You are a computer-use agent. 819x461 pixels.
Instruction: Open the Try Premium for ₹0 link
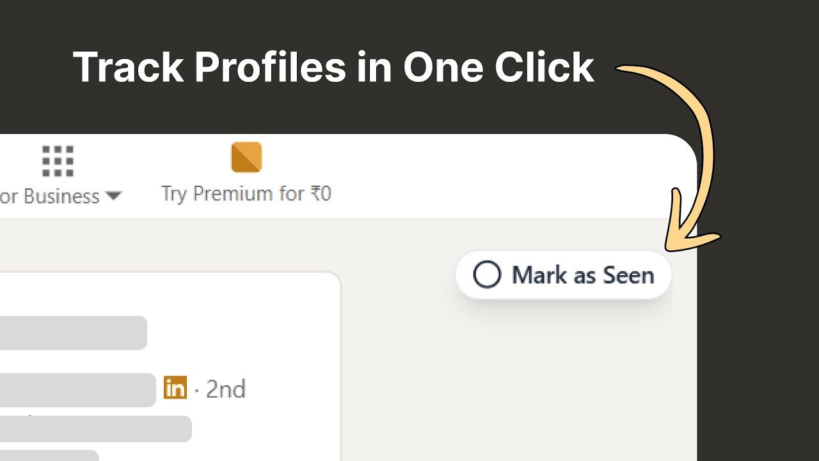[x=246, y=193]
